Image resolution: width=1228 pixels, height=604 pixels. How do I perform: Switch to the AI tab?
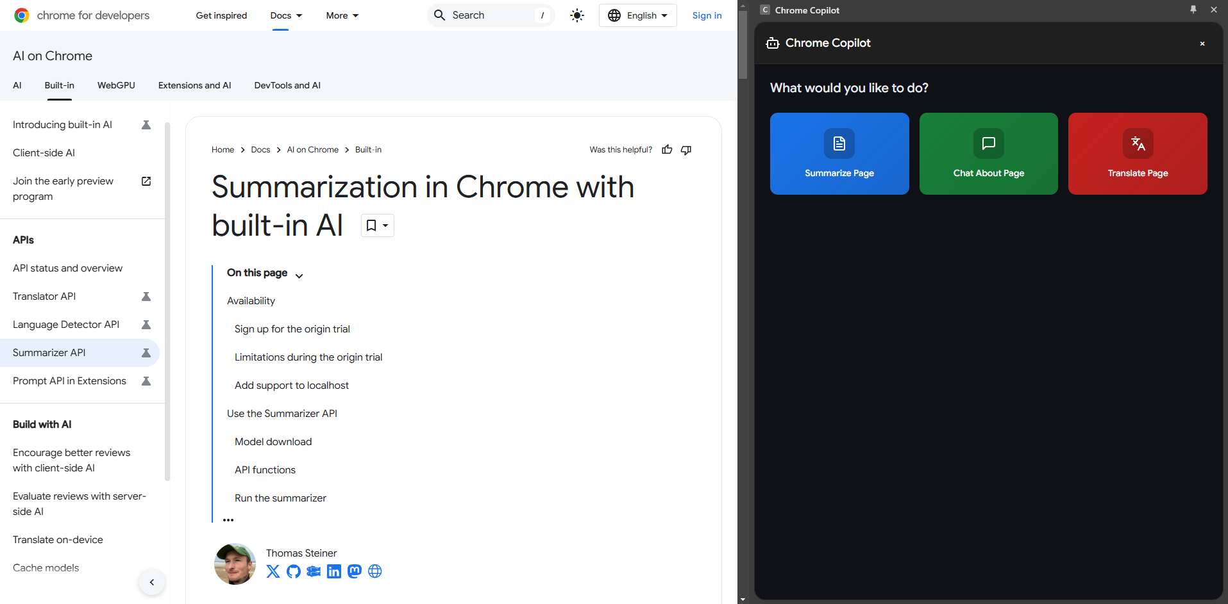17,85
